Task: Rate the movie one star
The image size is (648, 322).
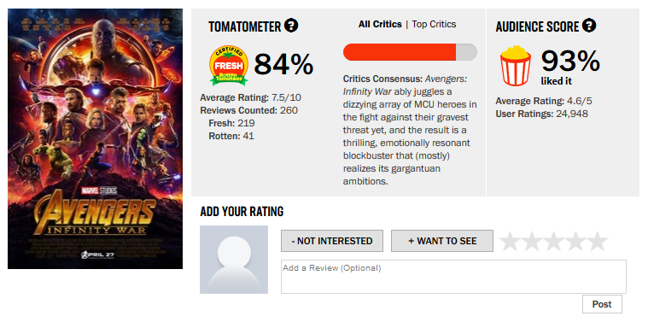Action: tap(510, 242)
